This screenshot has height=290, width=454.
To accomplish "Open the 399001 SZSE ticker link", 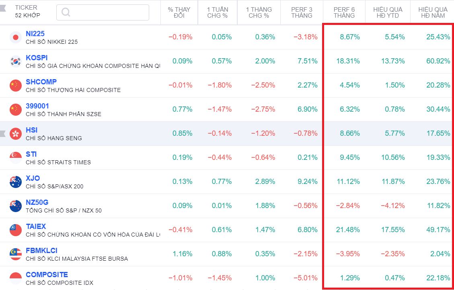I will pyautogui.click(x=37, y=106).
